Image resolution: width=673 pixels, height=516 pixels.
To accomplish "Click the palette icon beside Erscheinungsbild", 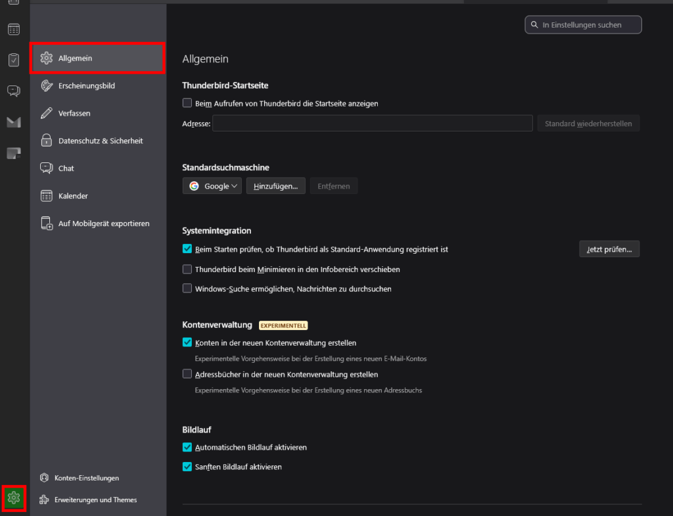I will 47,85.
